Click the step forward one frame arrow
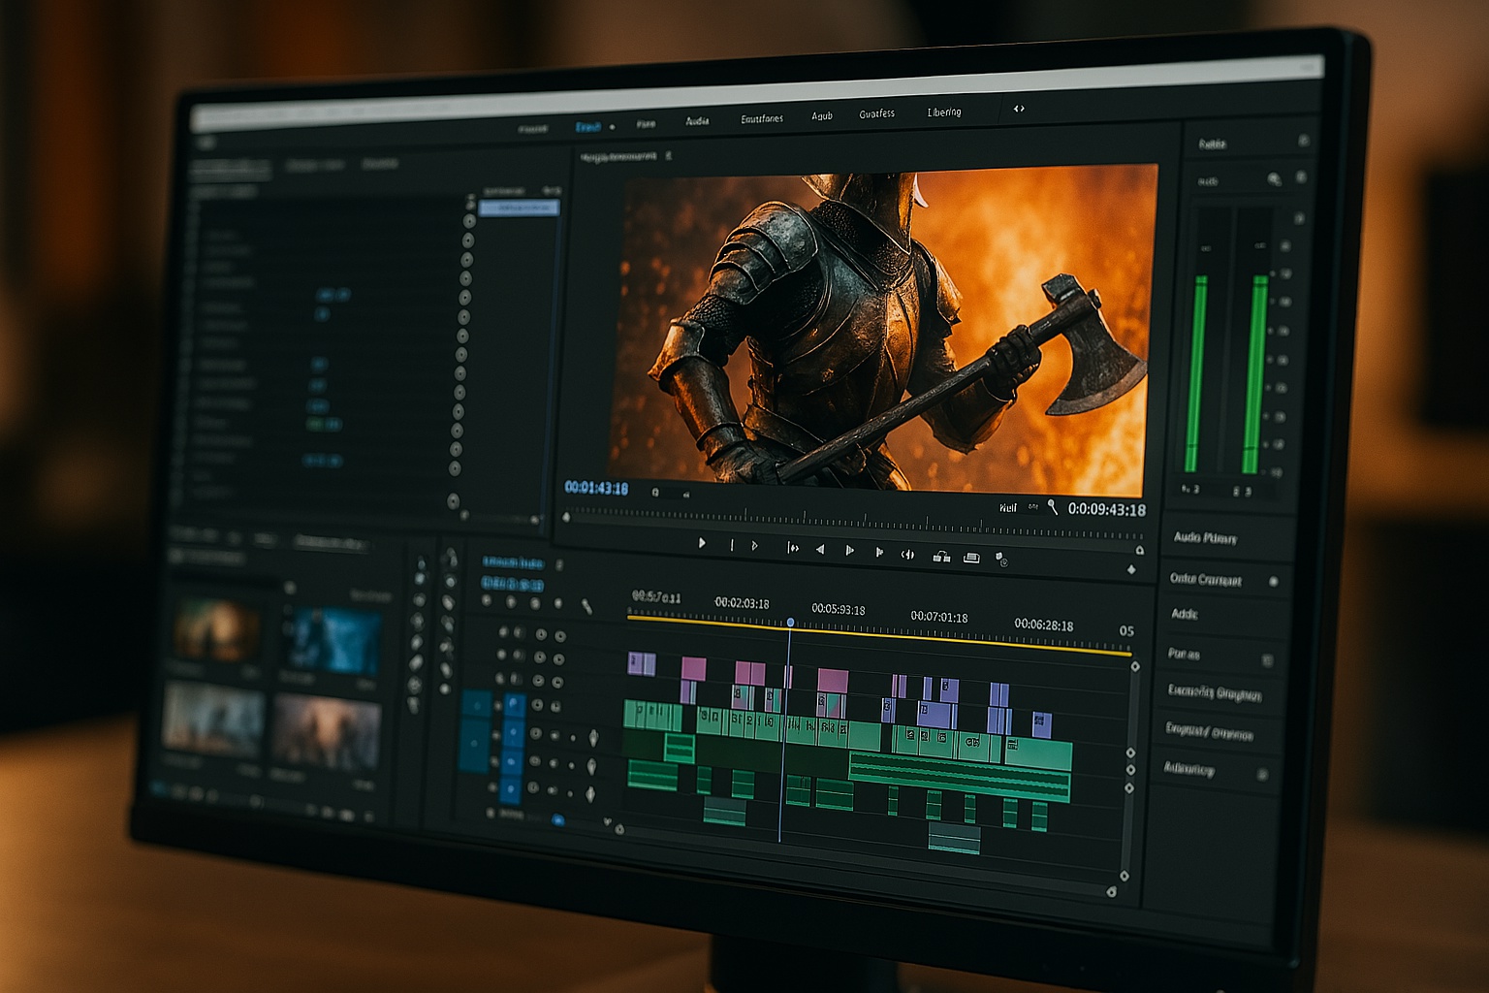Image resolution: width=1489 pixels, height=993 pixels. (x=849, y=550)
